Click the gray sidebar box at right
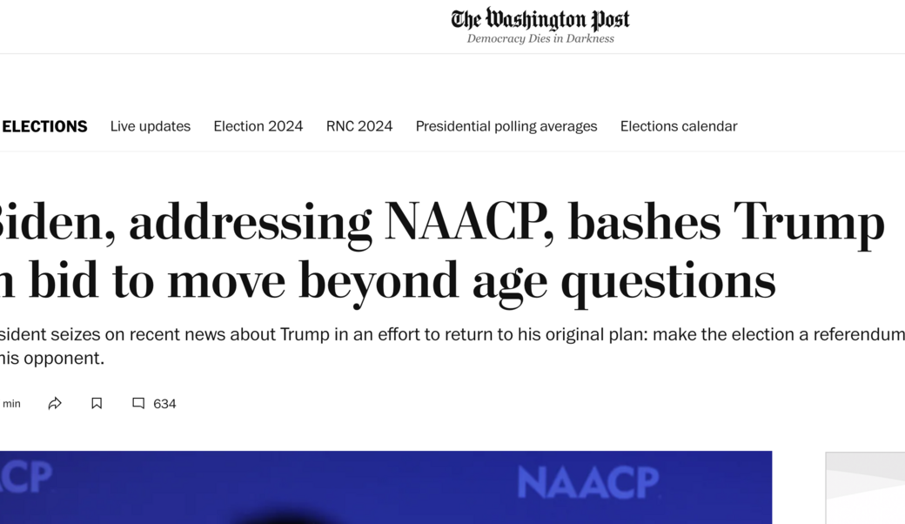Viewport: 905px width, 524px height. [865, 487]
